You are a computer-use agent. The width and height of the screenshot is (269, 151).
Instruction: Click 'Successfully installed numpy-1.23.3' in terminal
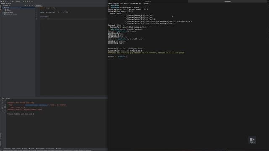coord(125,51)
